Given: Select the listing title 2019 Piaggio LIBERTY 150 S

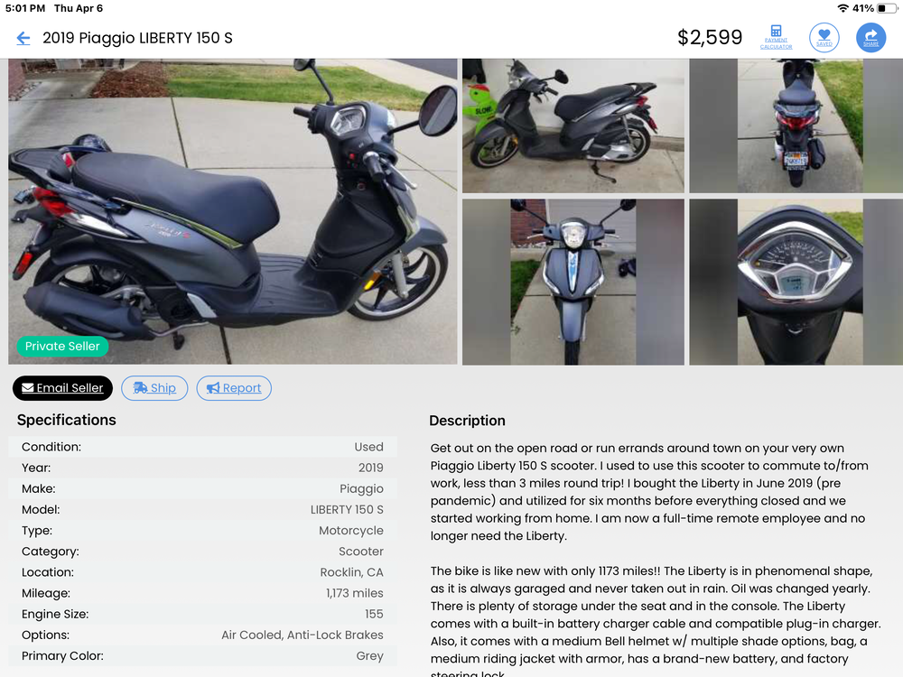Looking at the screenshot, I should coord(137,38).
